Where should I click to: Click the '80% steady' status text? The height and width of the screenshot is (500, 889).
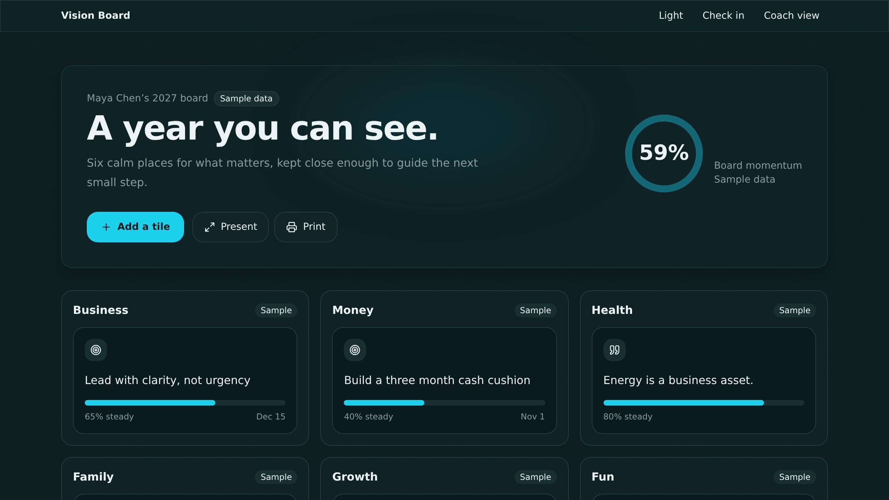click(628, 417)
